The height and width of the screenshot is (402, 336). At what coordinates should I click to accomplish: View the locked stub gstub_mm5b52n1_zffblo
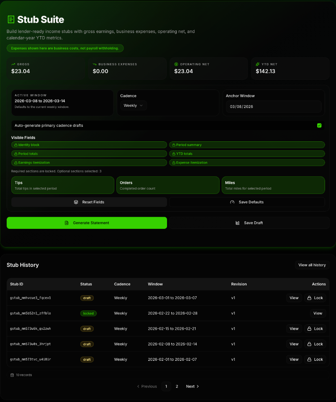318,313
